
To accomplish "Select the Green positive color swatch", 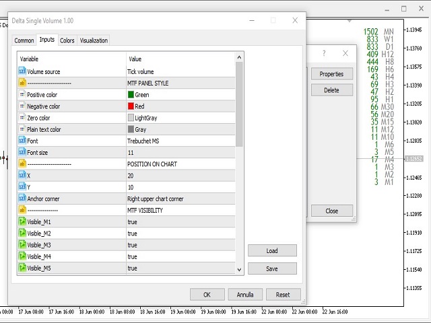I will (131, 94).
